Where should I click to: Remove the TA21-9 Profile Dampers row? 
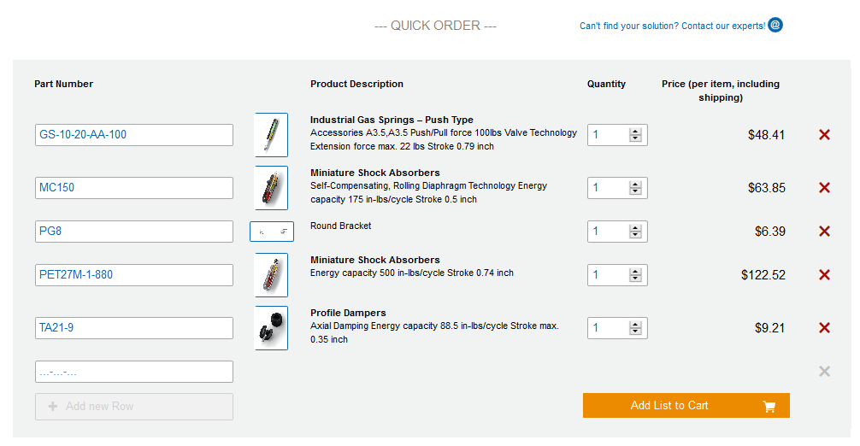click(824, 328)
